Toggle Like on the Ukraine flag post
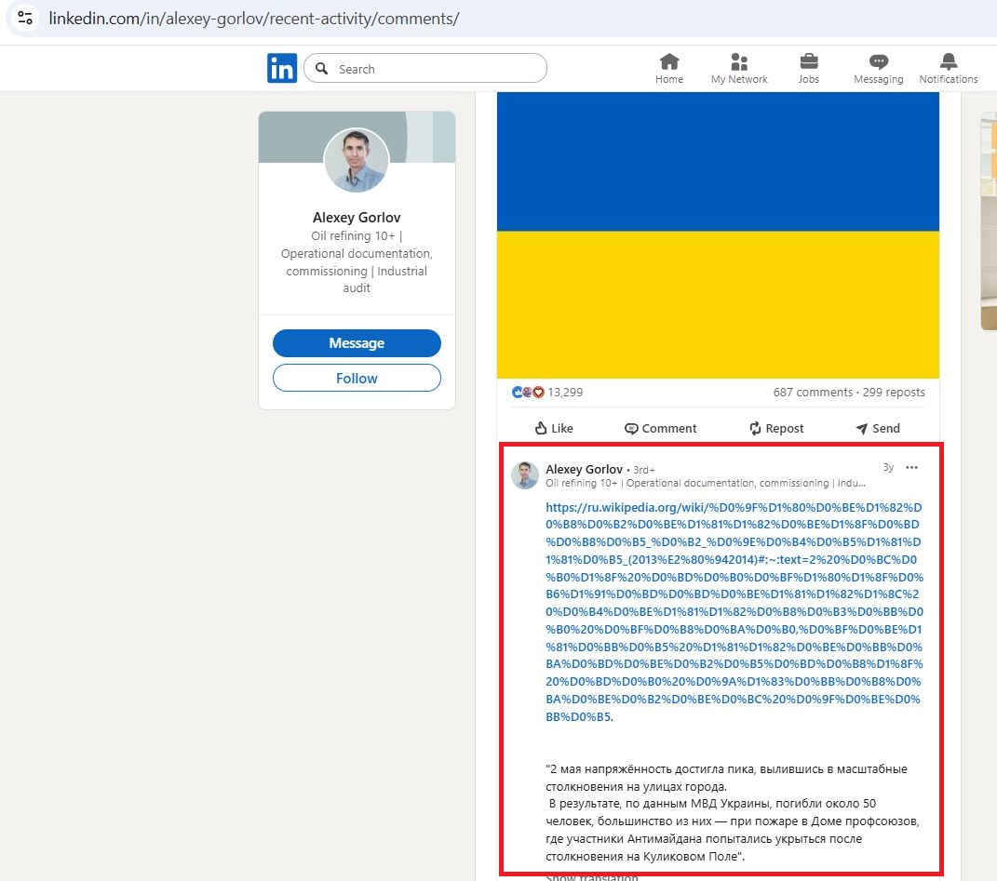The width and height of the screenshot is (997, 881). (553, 428)
